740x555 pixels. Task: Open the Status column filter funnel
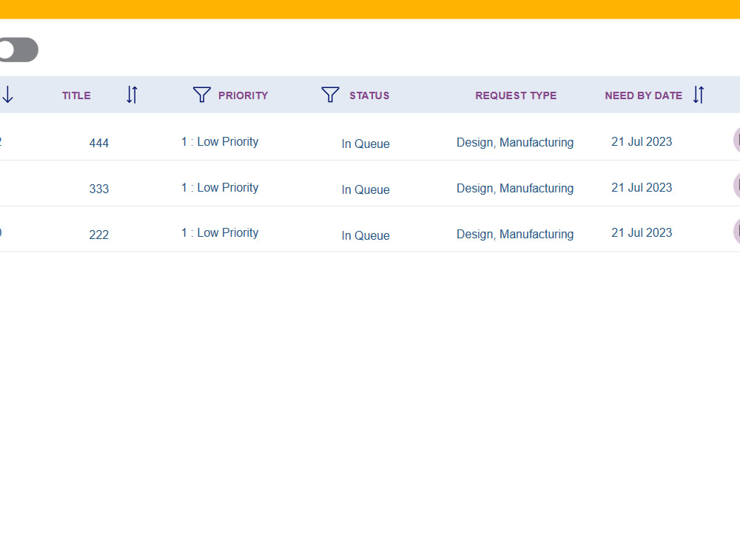(x=330, y=95)
